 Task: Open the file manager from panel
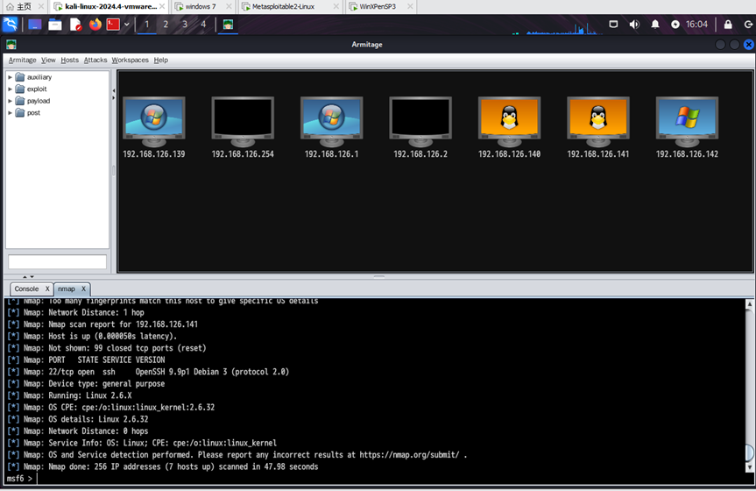tap(55, 25)
